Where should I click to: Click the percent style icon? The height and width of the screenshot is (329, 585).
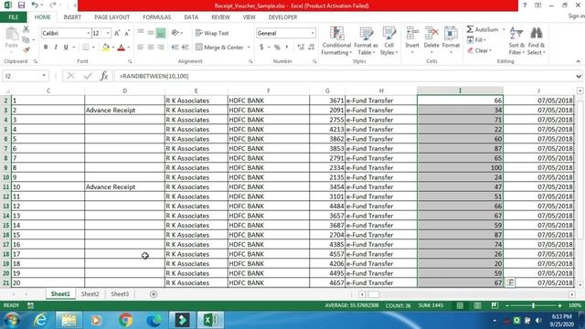[x=277, y=48]
